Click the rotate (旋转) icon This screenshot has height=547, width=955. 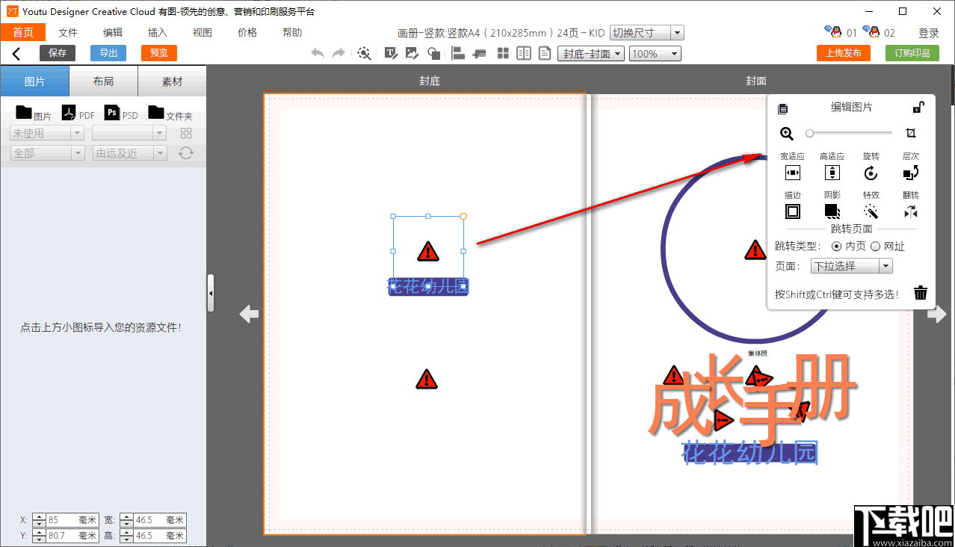(871, 173)
